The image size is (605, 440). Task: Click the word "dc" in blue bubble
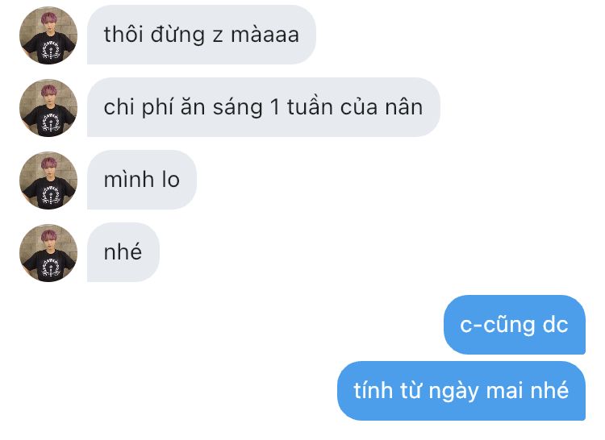[555, 325]
